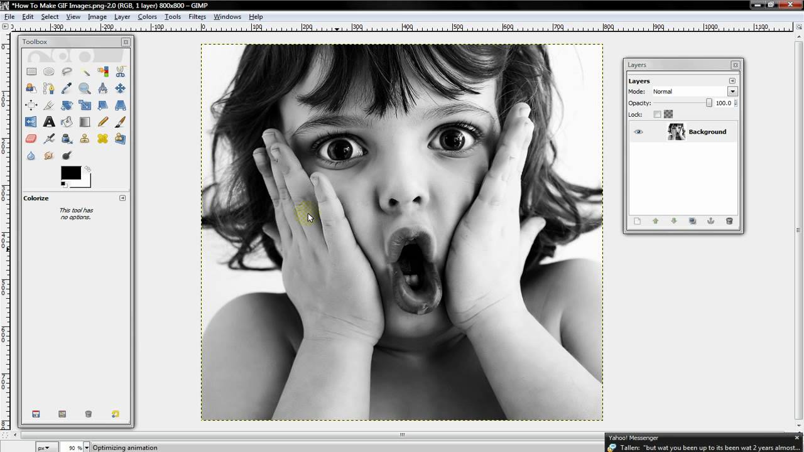804x452 pixels.
Task: Duplicate the layer button
Action: [692, 221]
